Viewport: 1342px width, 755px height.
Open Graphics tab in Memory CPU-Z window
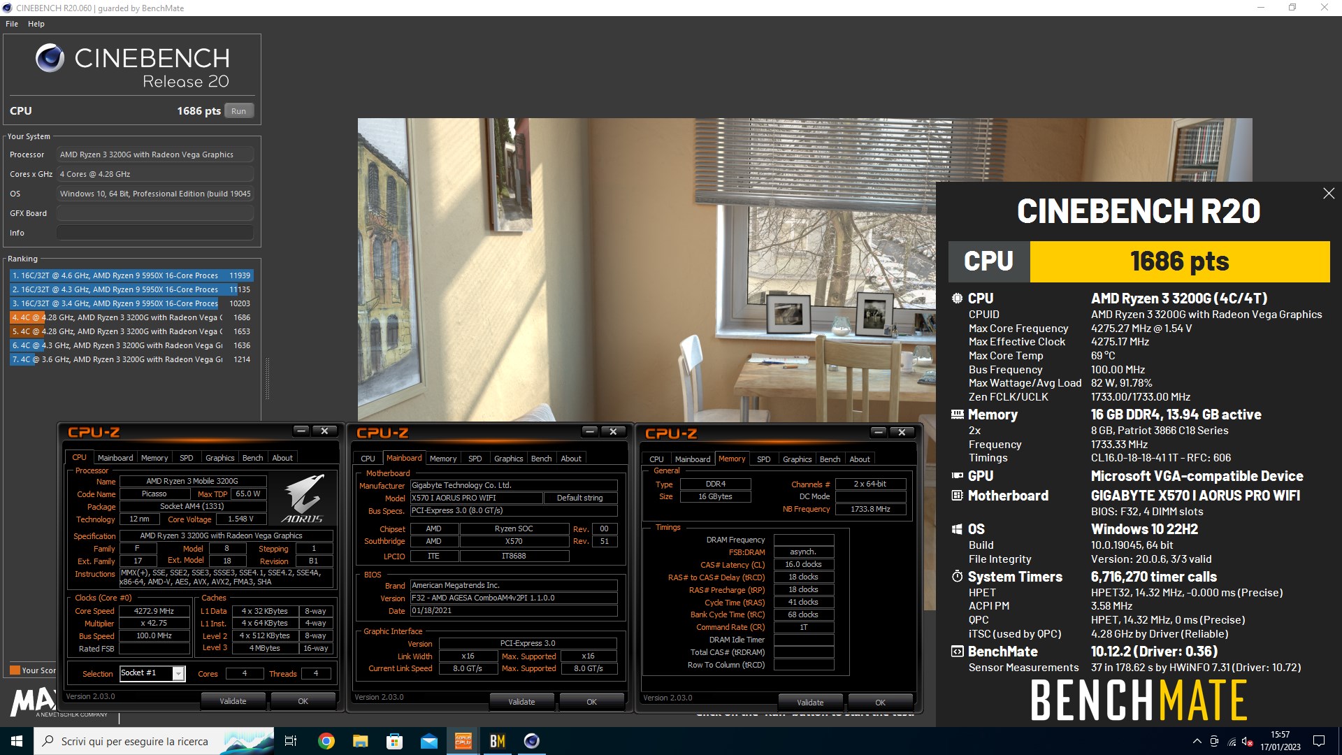pos(797,459)
